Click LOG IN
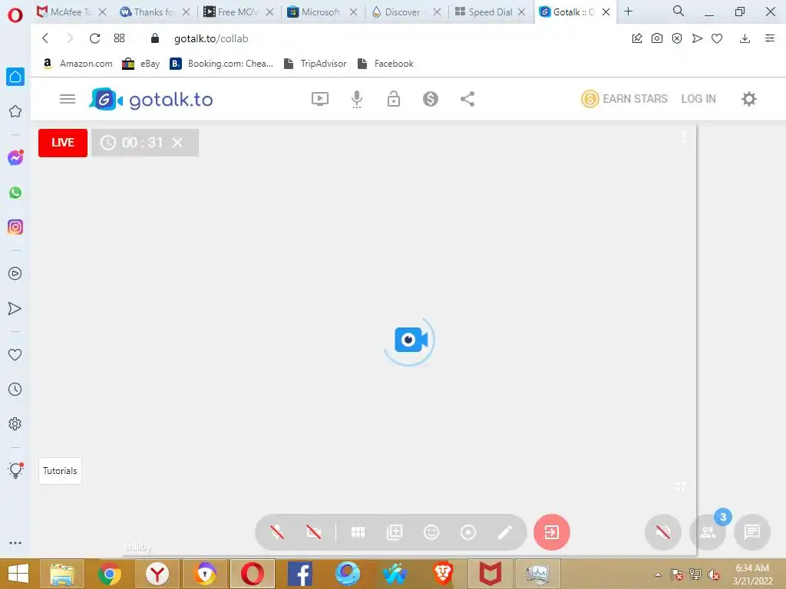The height and width of the screenshot is (589, 786). point(698,99)
